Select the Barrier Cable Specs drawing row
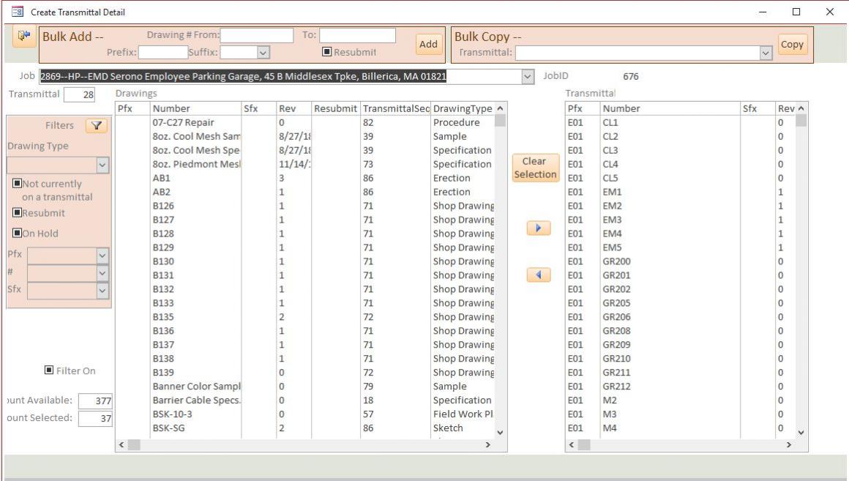Screen dimensions: 849x481 click(305, 400)
